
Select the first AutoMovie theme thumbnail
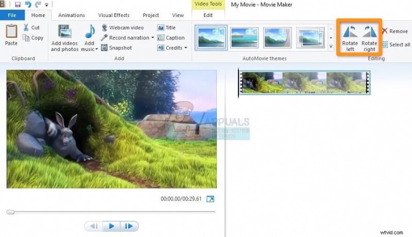click(x=211, y=38)
